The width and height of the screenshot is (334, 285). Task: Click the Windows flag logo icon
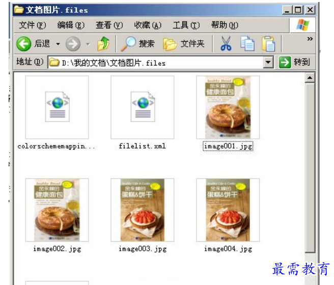(302, 25)
